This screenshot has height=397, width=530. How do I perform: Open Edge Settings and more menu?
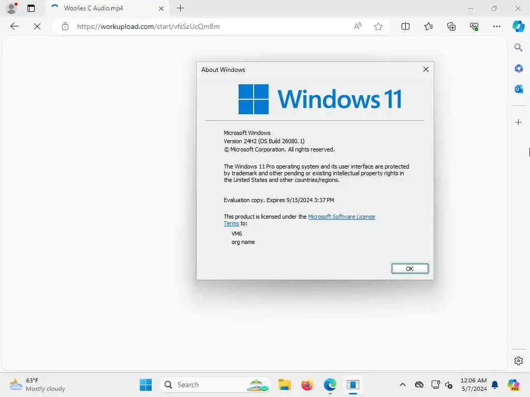click(496, 26)
